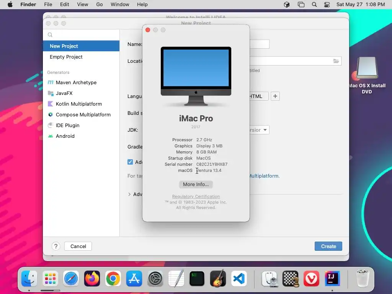Image resolution: width=392 pixels, height=294 pixels.
Task: Click the 2.7 GHz processor value
Action: click(204, 140)
